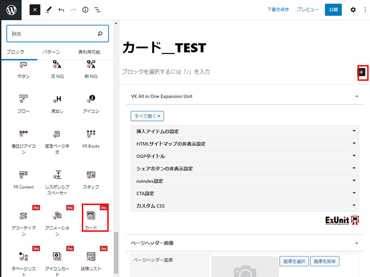This screenshot has width=370, height=277.
Task: Expand 挿入アイテムの設定 section
Action: click(x=245, y=132)
